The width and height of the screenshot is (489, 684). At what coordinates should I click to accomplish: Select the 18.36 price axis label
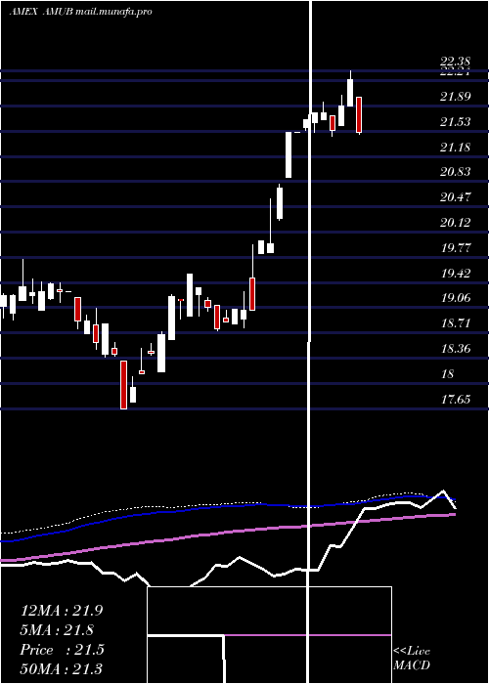455,349
